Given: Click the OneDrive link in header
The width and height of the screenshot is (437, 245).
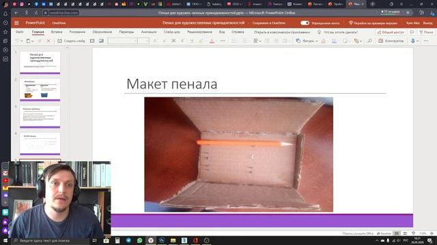Looking at the screenshot, I should point(59,23).
